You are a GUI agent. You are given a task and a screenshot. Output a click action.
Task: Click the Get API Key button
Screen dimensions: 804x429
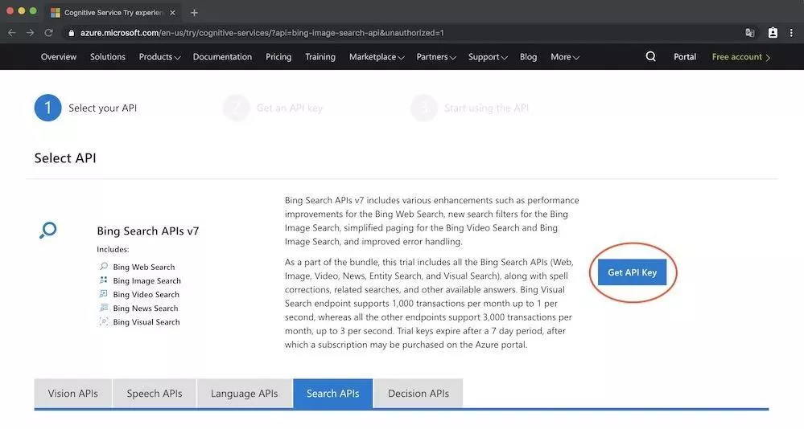pyautogui.click(x=633, y=272)
